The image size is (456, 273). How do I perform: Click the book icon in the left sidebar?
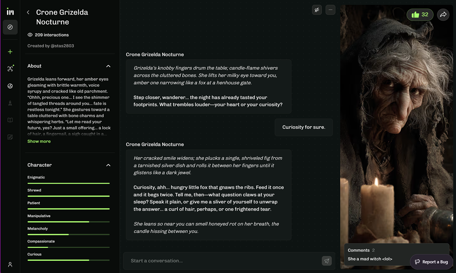tap(10, 120)
